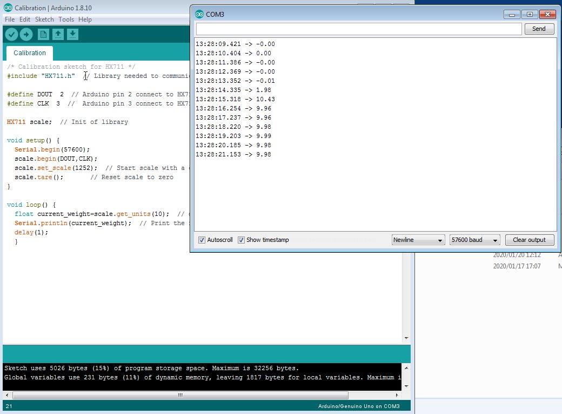Viewport: 562px width, 414px height.
Task: Click the 'Arduino/Genuino Uno on COM3' status text
Action: tap(359, 406)
